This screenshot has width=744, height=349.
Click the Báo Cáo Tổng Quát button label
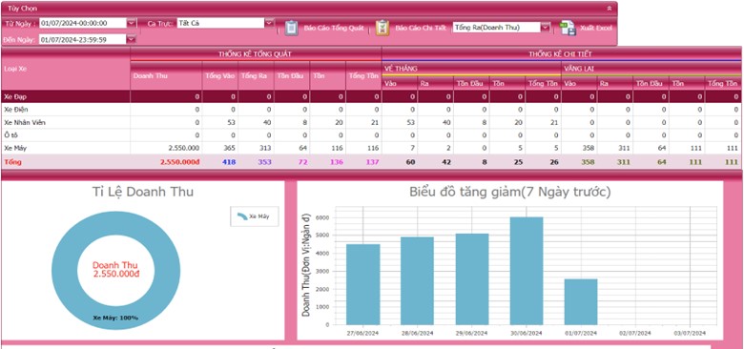[334, 28]
